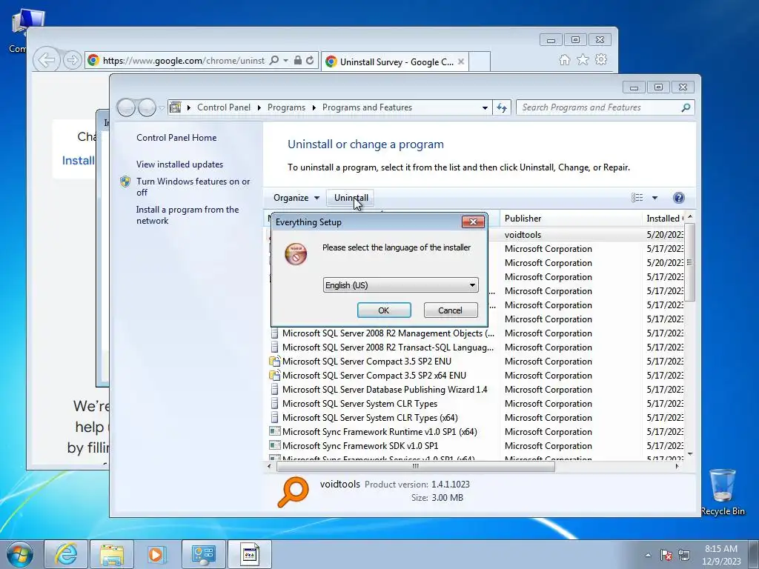The width and height of the screenshot is (759, 569).
Task: Sort by the Installed On column header
Action: (663, 219)
